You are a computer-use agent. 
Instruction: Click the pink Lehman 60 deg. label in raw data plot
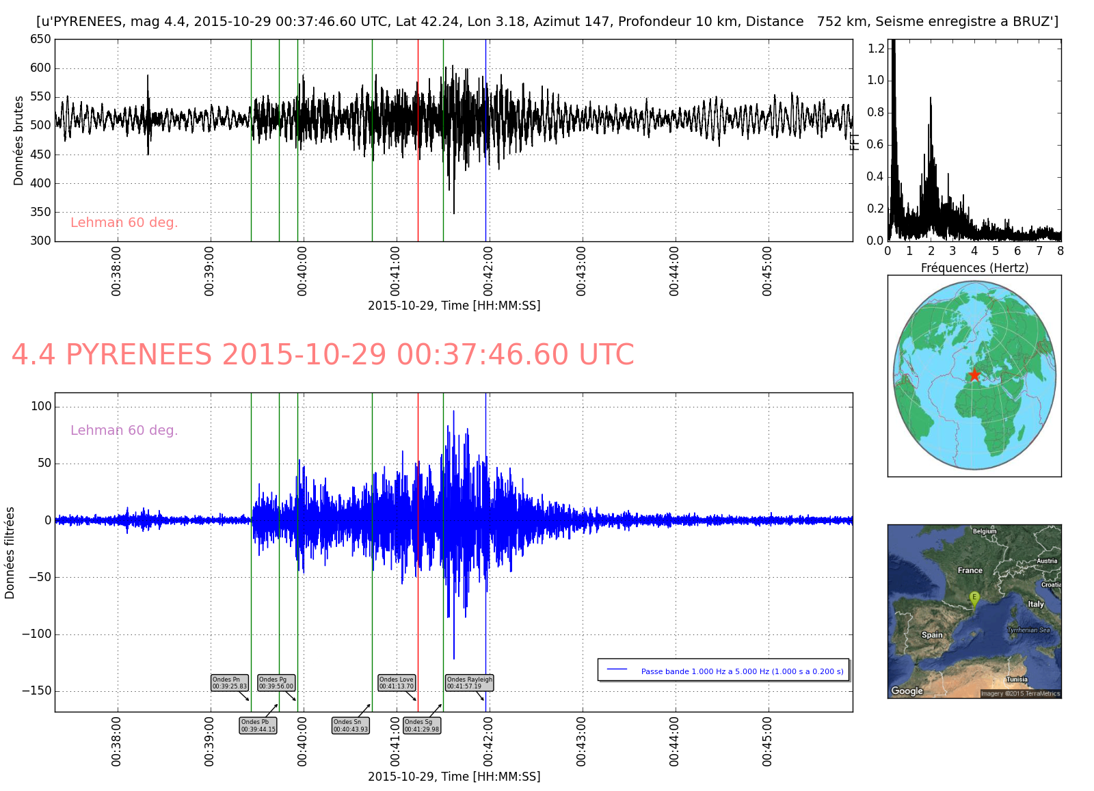(x=124, y=222)
